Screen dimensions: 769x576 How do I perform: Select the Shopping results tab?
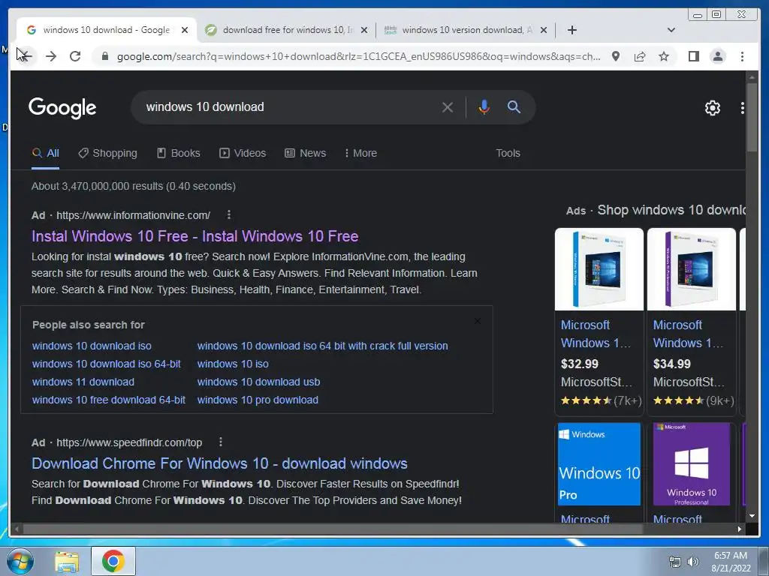pos(108,153)
